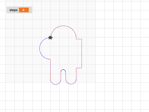Click the straight left side of the body
149x112 pixels.
pos(50,69)
